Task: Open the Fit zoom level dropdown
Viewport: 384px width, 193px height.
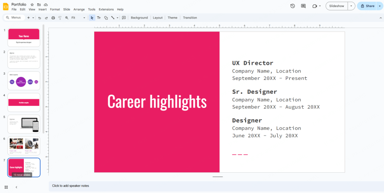Action: click(x=78, y=18)
